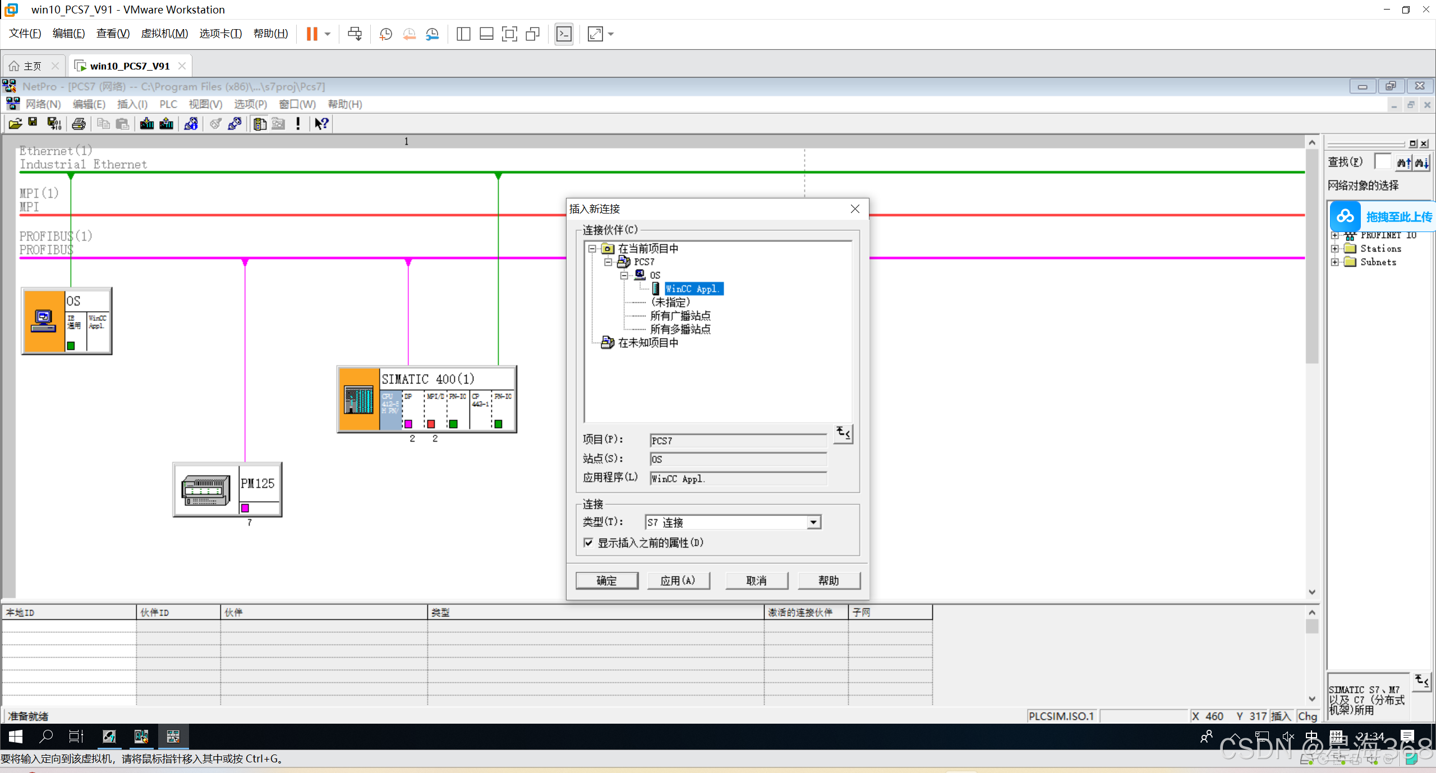Toggle 显示插入之前的属性 checkbox

588,543
